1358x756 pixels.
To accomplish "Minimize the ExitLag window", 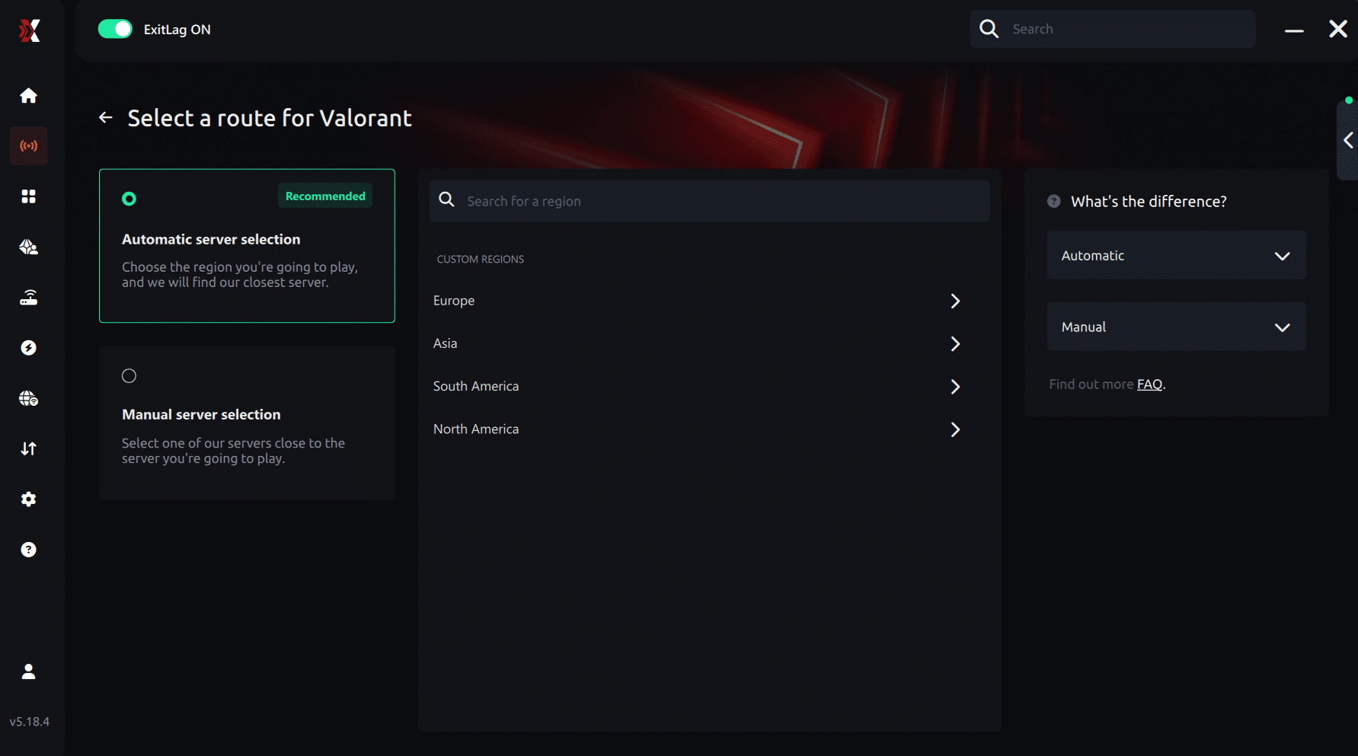I will pos(1294,30).
